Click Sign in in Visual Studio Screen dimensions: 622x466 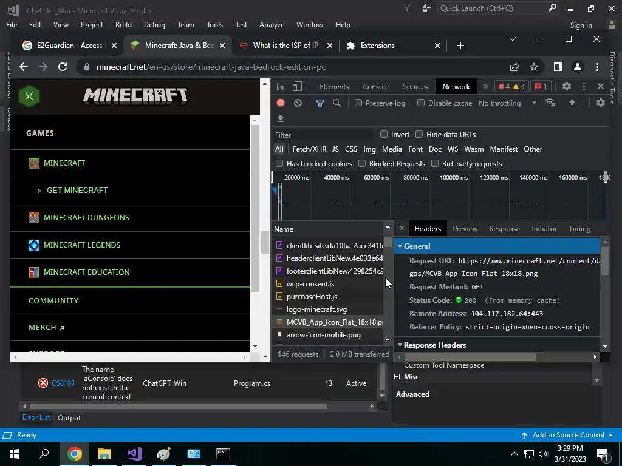click(x=581, y=25)
